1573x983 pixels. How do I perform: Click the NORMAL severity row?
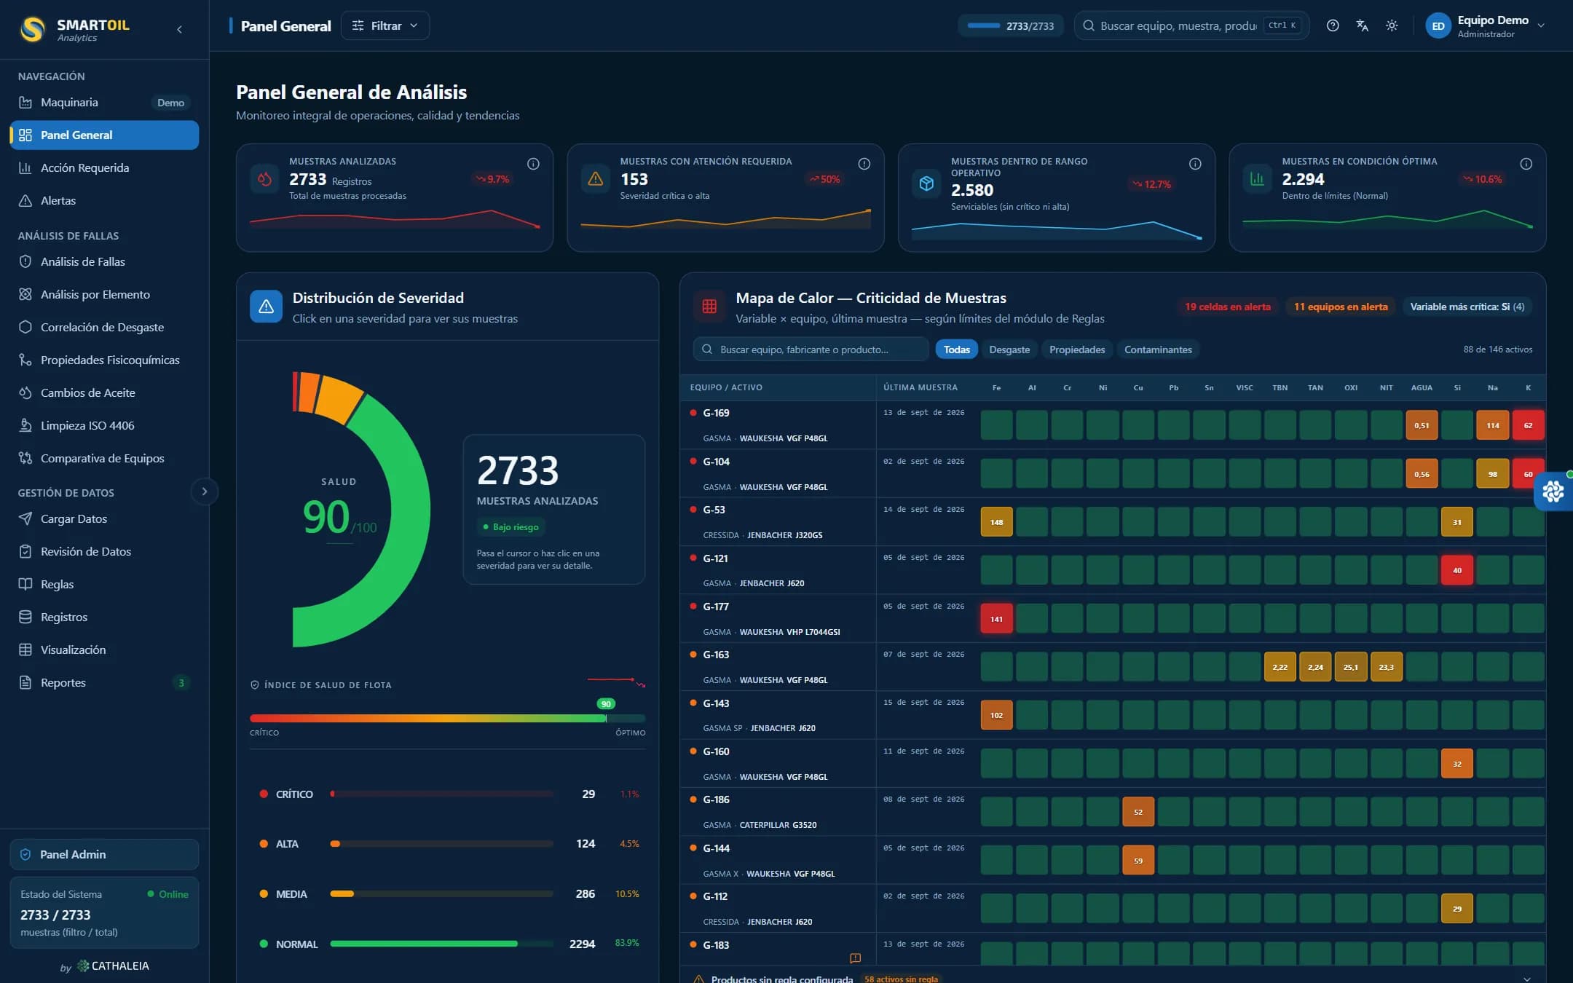point(449,944)
